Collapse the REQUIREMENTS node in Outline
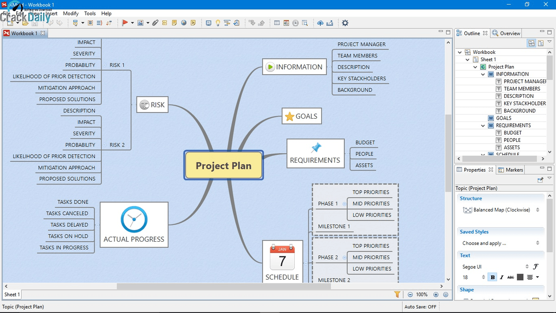Viewport: 556px width, 313px height. (483, 126)
